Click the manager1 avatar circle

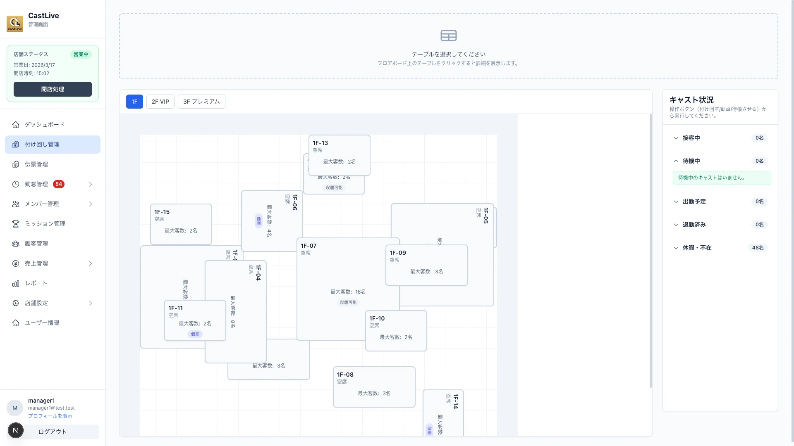tap(15, 408)
